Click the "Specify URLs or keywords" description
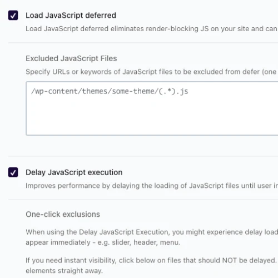Screen dimensions: 278x278 (x=151, y=72)
